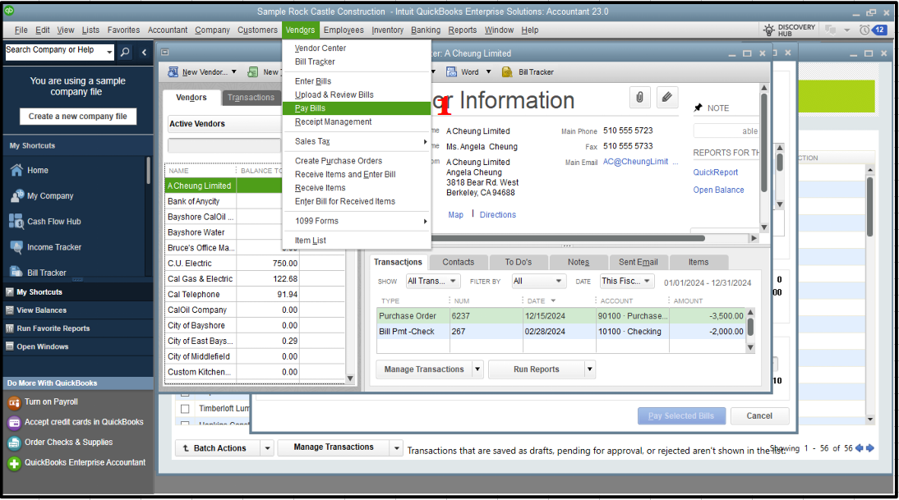
Task: Open QuickBooks Enterprise Accountant link
Action: (x=85, y=463)
